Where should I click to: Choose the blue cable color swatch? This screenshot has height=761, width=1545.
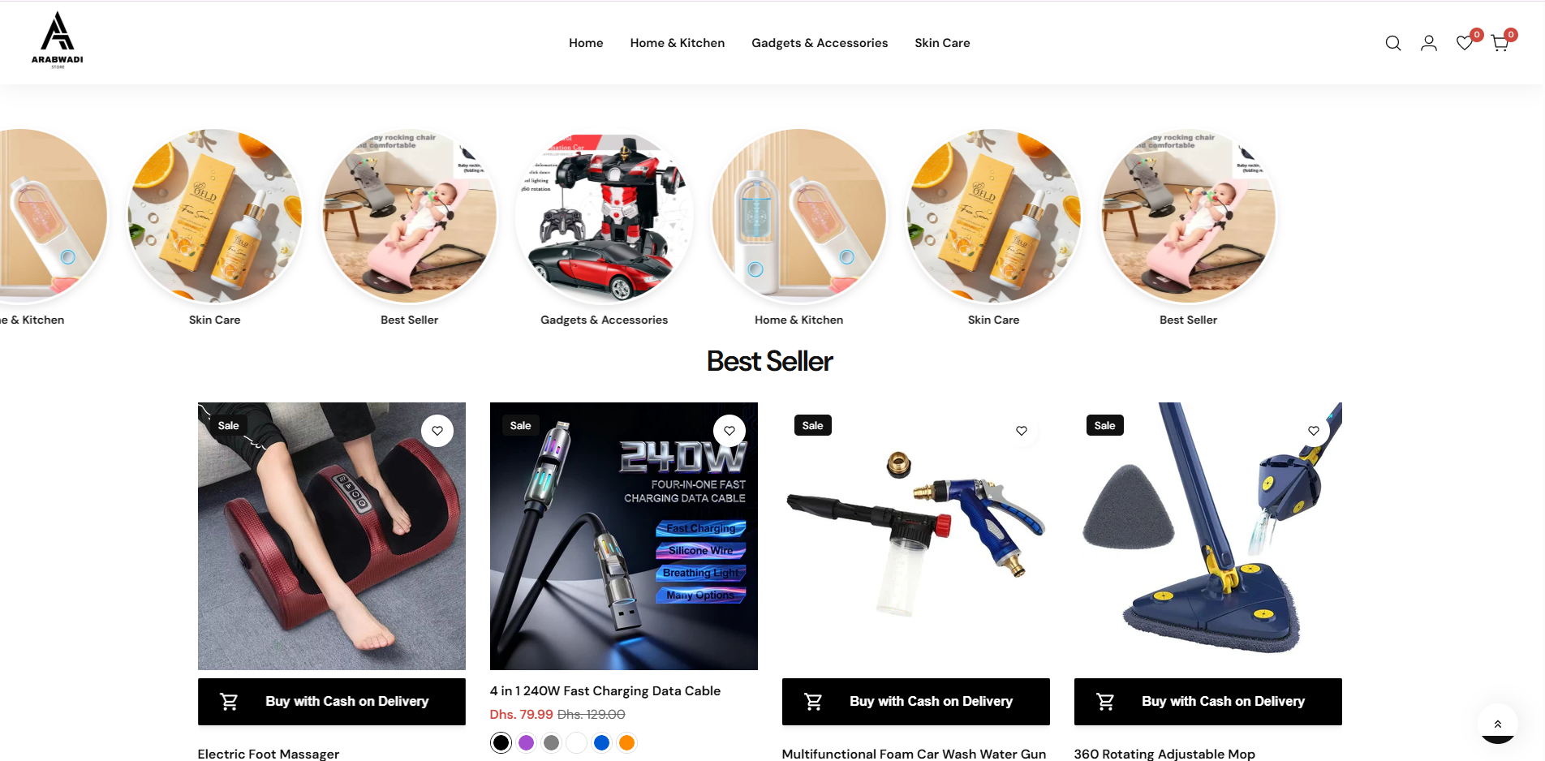coord(602,742)
